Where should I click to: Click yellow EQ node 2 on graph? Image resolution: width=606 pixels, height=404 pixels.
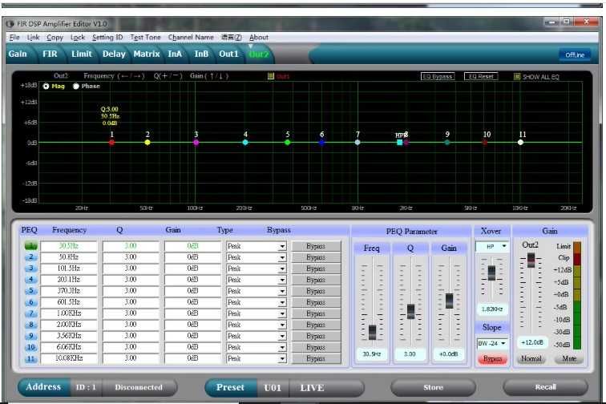pyautogui.click(x=147, y=142)
